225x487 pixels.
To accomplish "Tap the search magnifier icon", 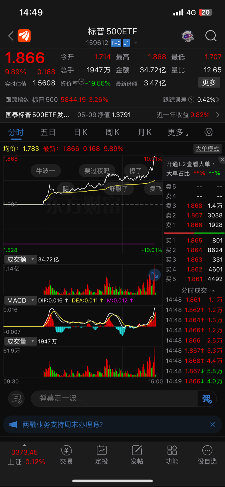I will tap(211, 36).
